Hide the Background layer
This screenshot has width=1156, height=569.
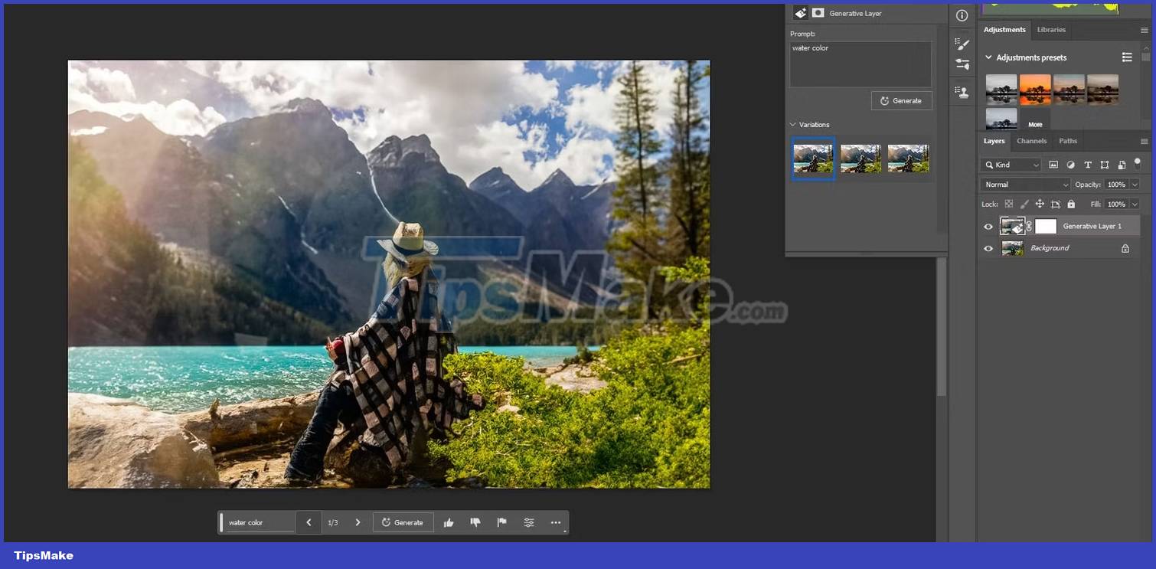click(x=988, y=247)
